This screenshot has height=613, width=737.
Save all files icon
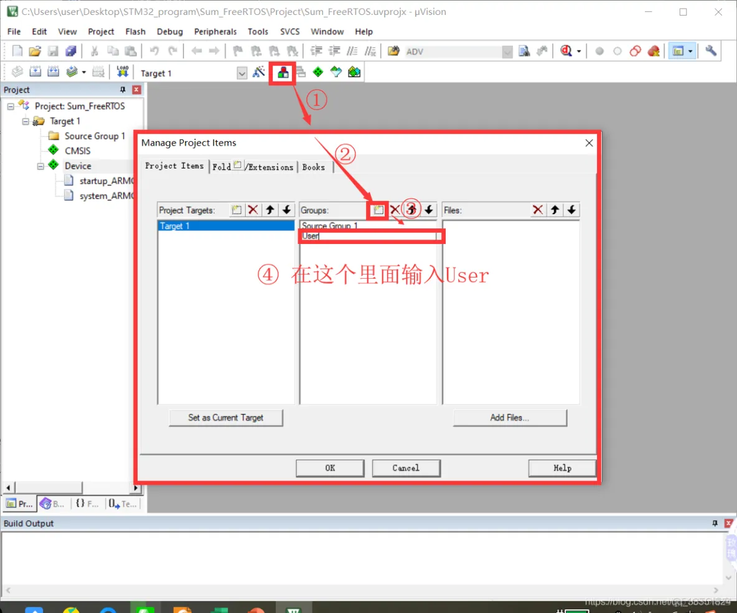71,51
